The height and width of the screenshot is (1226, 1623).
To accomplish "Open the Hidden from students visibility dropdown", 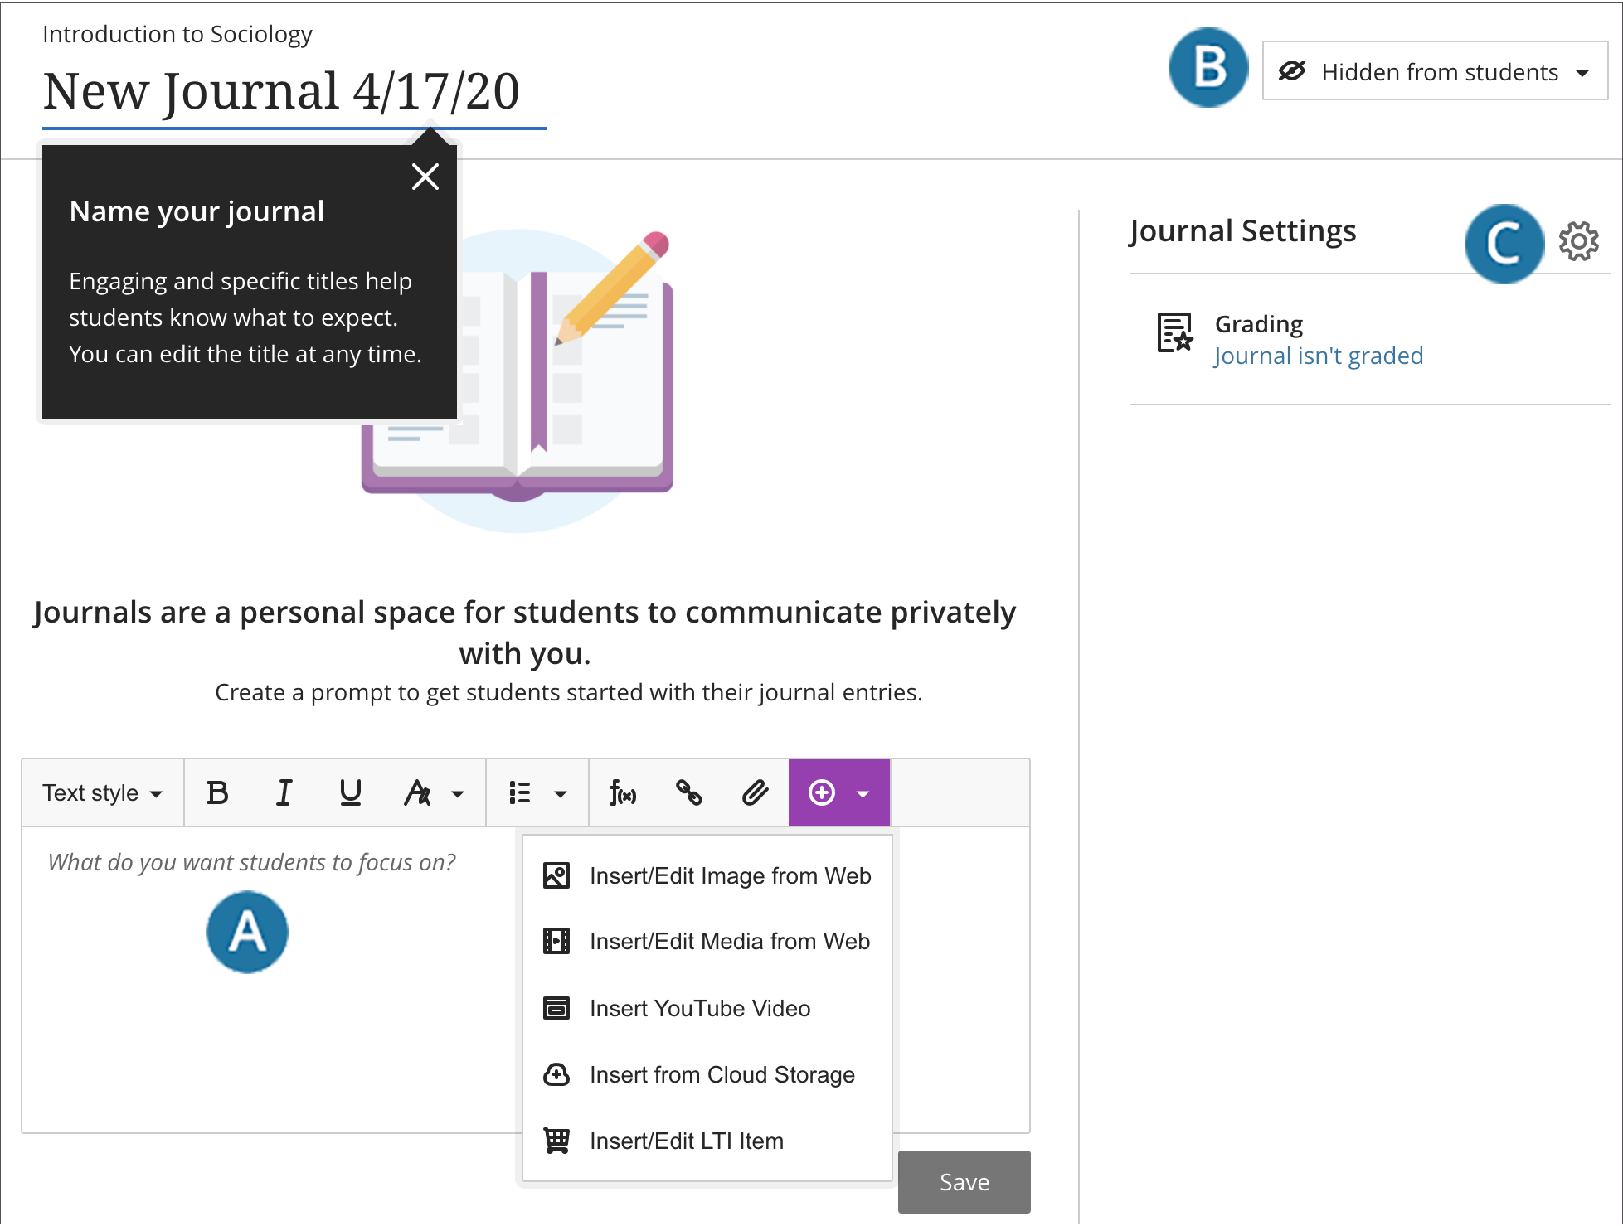I will [x=1435, y=71].
